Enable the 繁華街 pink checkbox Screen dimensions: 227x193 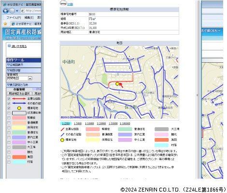pyautogui.click(x=9, y=118)
